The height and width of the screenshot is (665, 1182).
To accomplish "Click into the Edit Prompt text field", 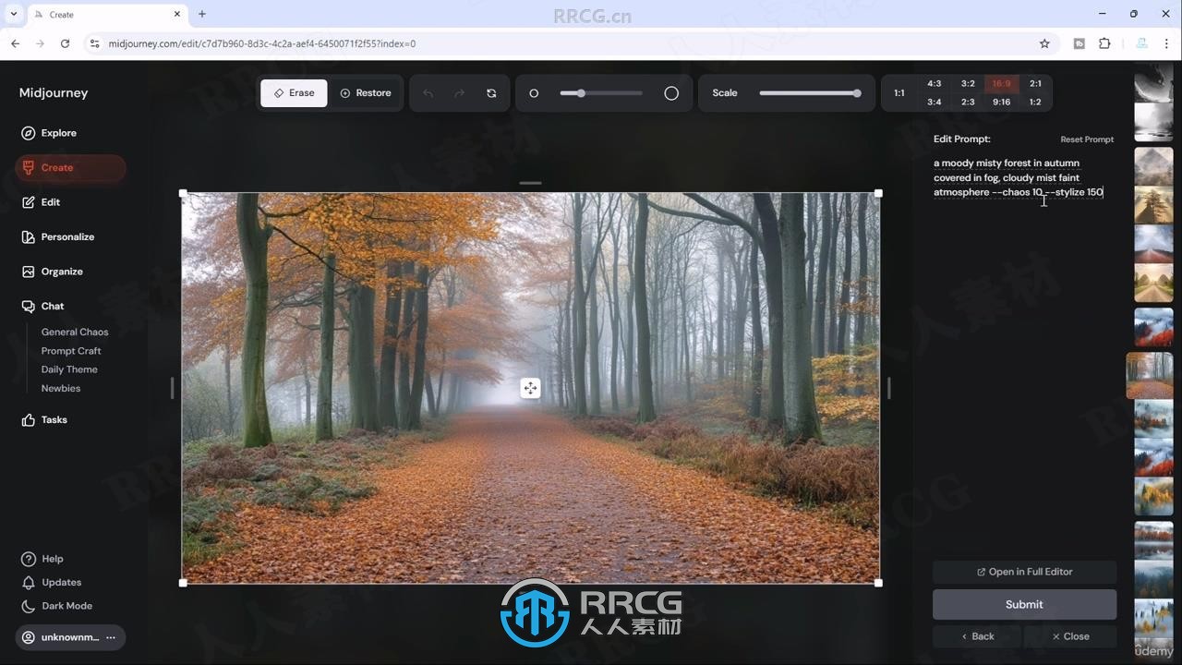I will point(1019,177).
